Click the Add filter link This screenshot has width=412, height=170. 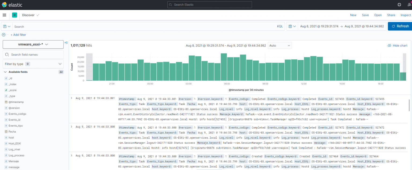tap(18, 35)
